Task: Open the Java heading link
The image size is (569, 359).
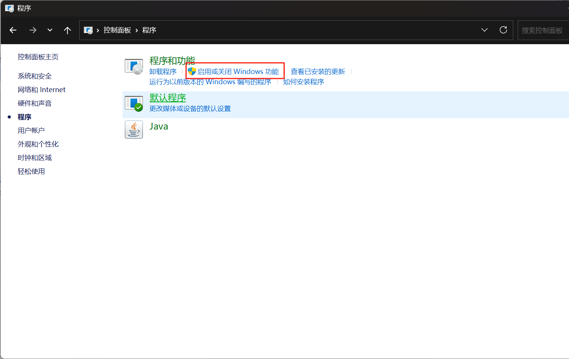Action: click(x=159, y=126)
